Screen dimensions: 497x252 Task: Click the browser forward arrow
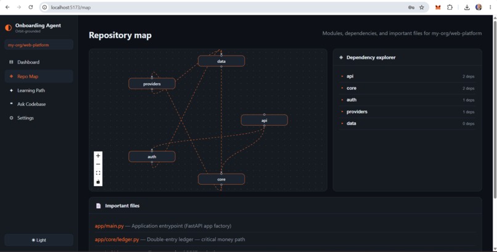[x=19, y=7]
